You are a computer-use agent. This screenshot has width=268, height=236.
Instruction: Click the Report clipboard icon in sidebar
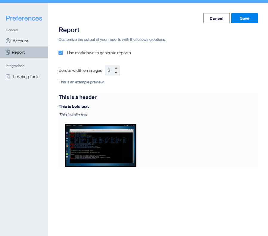[x=8, y=52]
